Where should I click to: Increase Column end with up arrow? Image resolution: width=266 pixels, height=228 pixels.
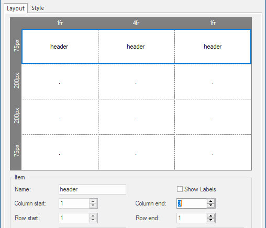point(210,201)
